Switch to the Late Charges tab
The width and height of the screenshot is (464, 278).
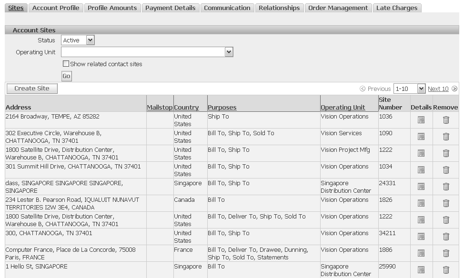(x=397, y=8)
